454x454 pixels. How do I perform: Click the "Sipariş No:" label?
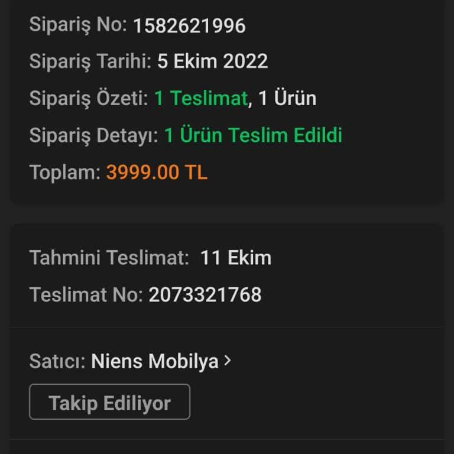[78, 25]
